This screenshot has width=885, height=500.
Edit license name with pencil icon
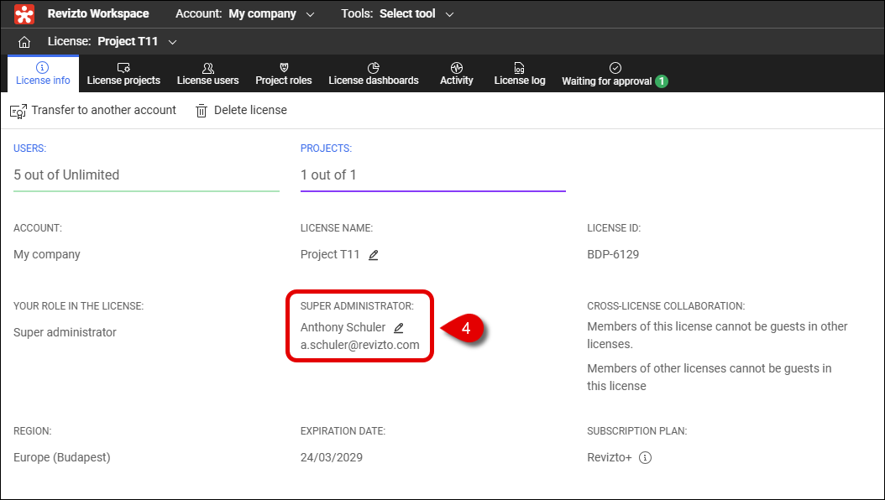(373, 255)
